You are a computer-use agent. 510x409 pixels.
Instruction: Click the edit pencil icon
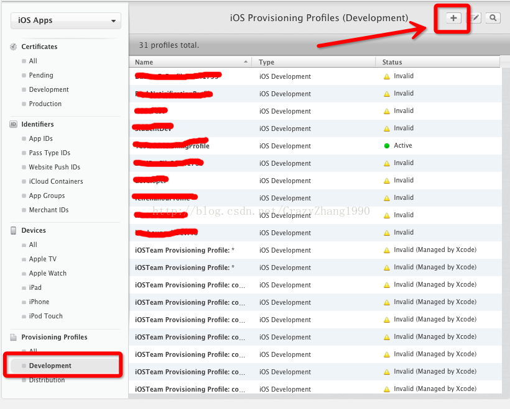474,18
